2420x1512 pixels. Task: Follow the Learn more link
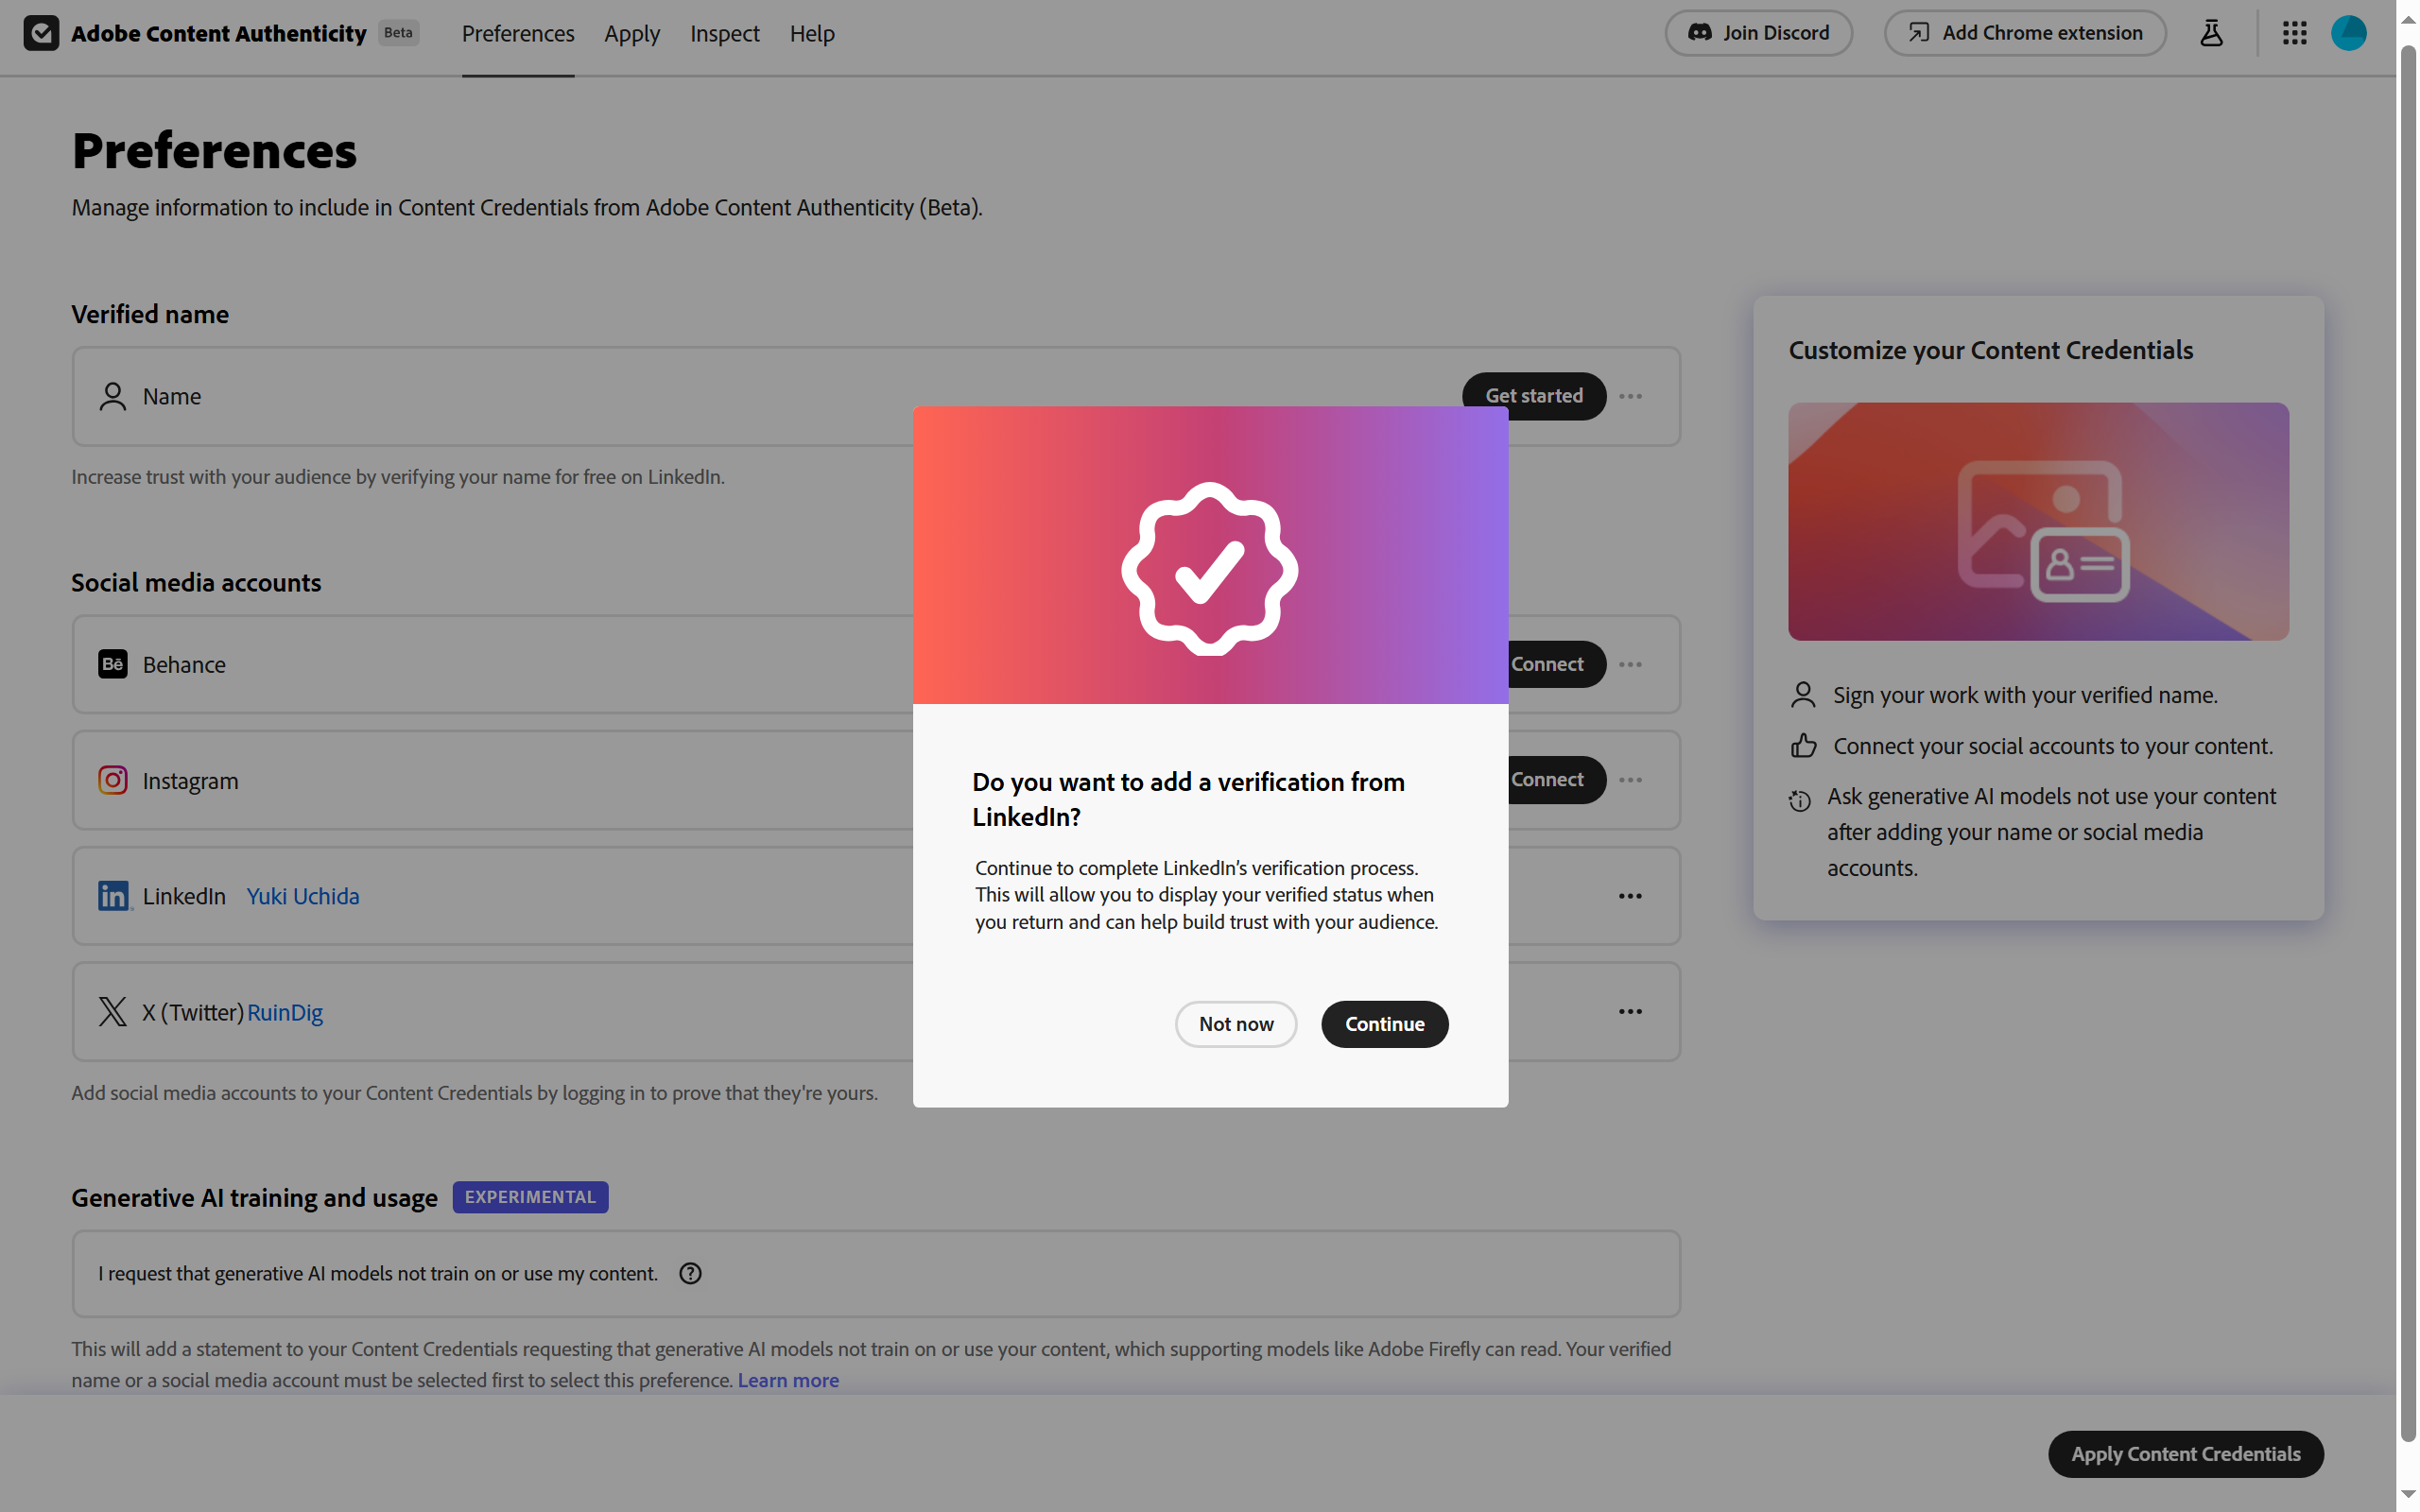point(788,1380)
